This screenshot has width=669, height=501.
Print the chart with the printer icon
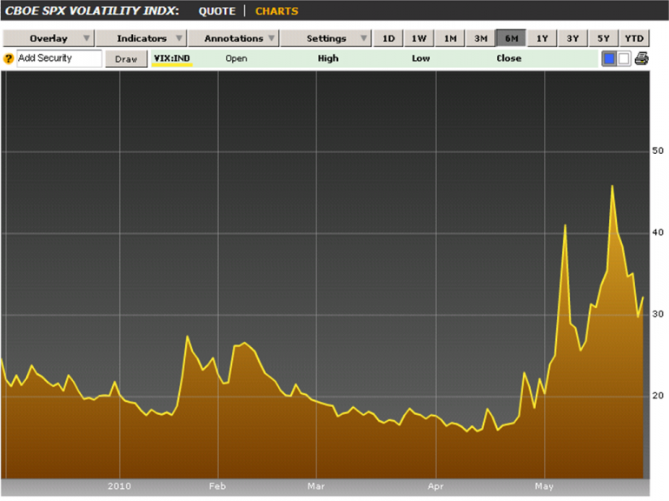click(641, 58)
